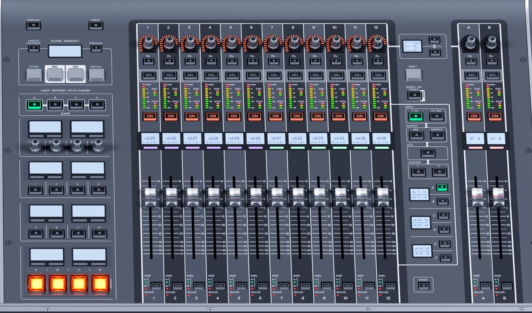Screen dimensions: 532x313
Task: Click the SHIFT key
Action: [413, 74]
